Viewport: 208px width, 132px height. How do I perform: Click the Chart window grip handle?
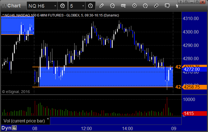(x=4, y=6)
